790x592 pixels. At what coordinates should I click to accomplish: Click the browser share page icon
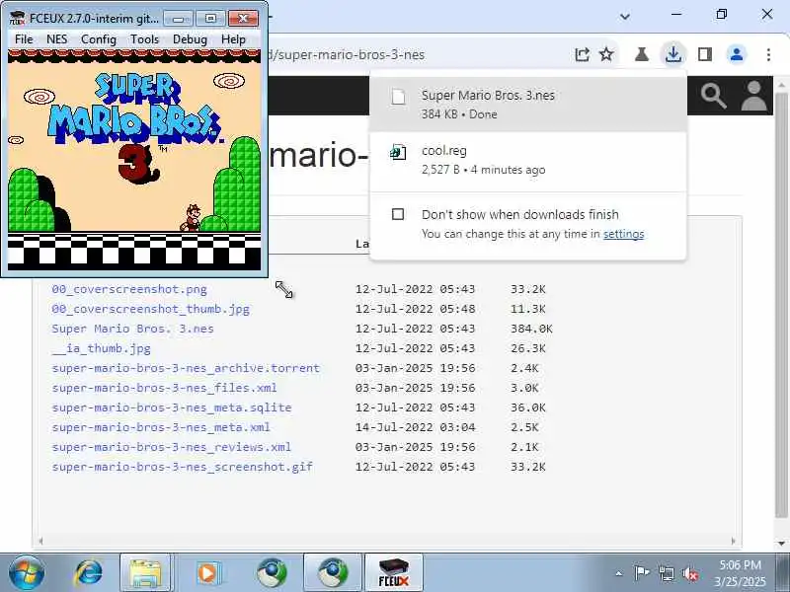[x=582, y=54]
